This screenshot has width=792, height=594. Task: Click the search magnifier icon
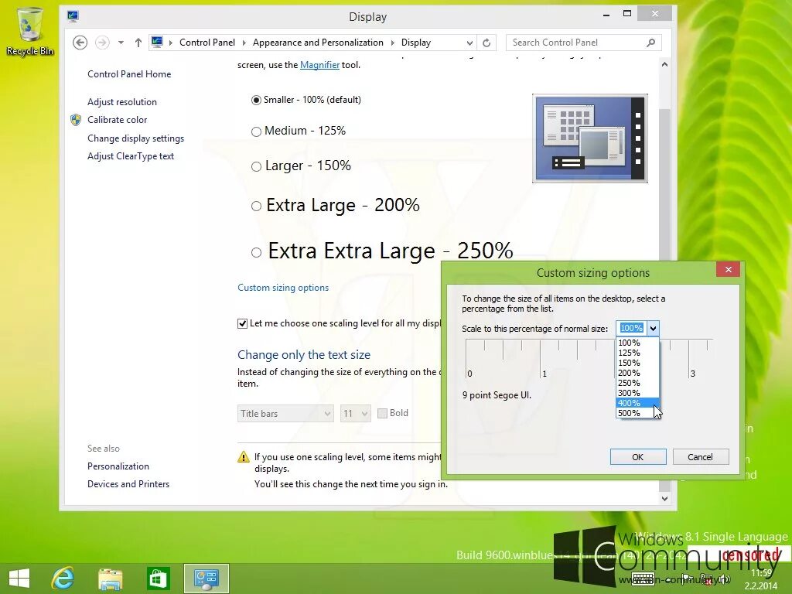650,43
